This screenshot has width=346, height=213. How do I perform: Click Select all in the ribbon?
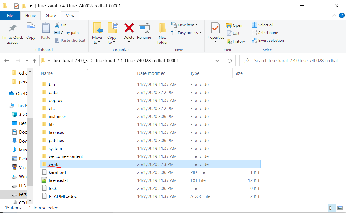(263, 25)
